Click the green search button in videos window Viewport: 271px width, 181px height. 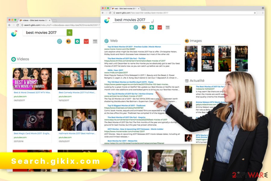click(69, 33)
